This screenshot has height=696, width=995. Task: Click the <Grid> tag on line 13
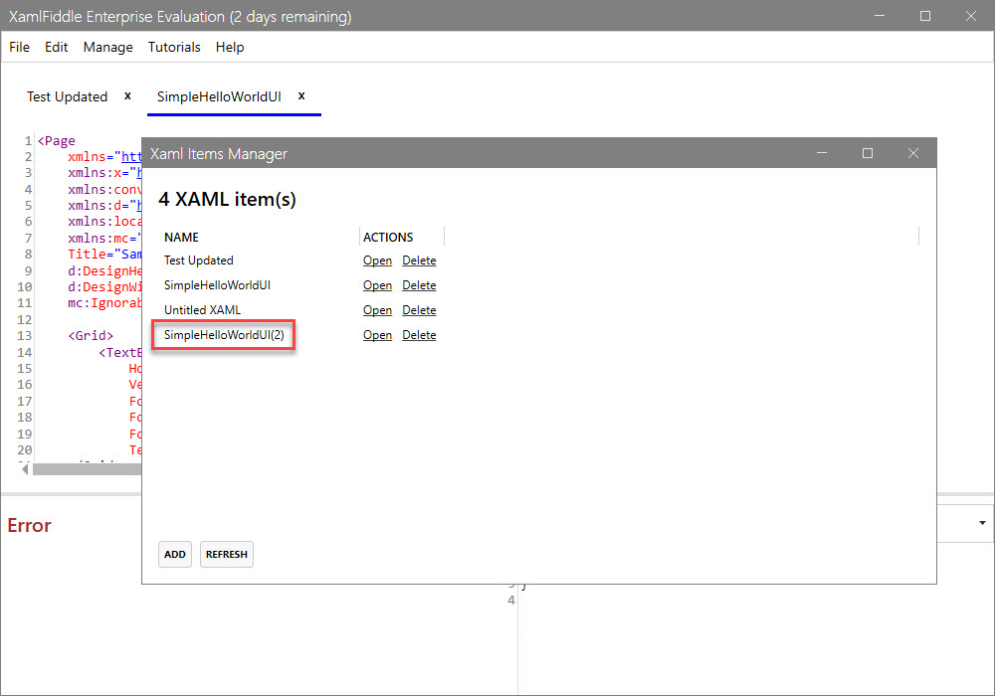pyautogui.click(x=91, y=335)
